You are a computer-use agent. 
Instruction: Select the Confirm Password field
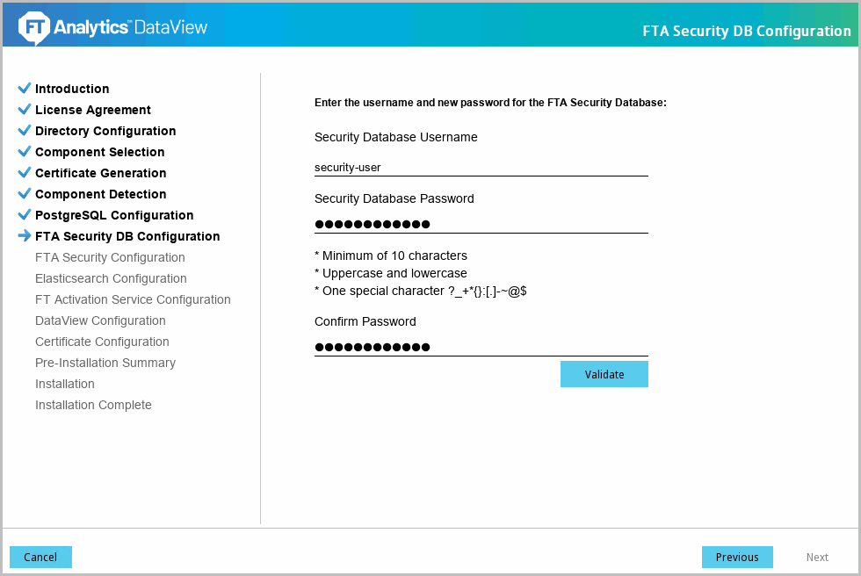tap(481, 347)
